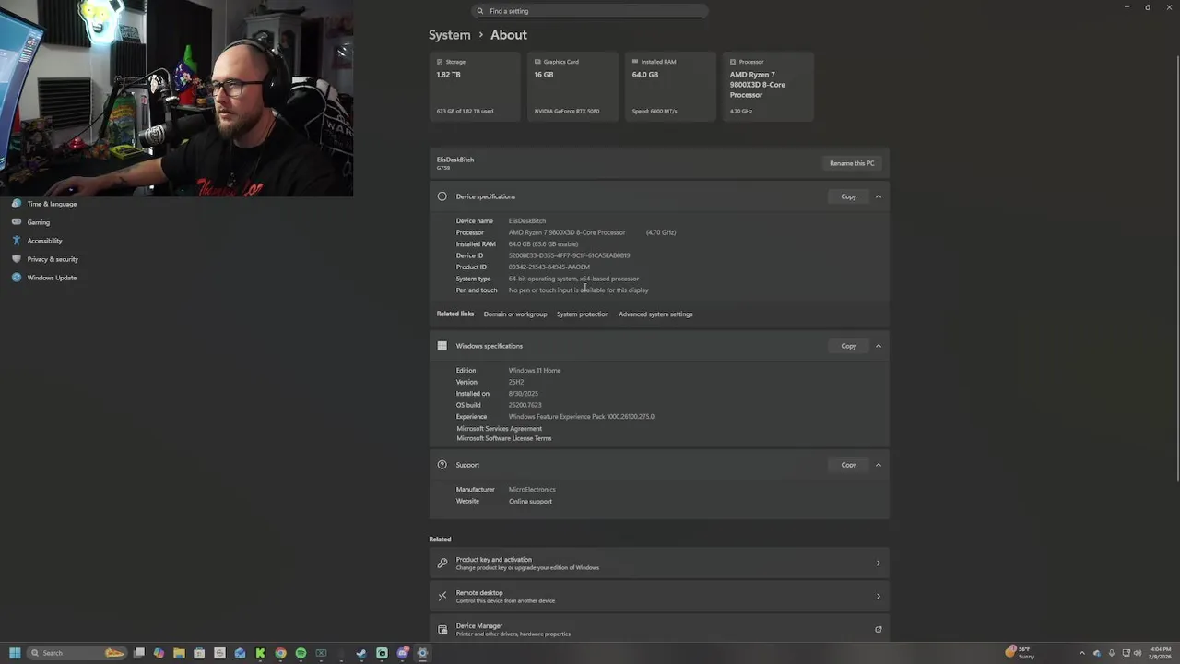Screen dimensions: 1180x664
Task: Open Google Chrome from the taskbar
Action: 280,653
